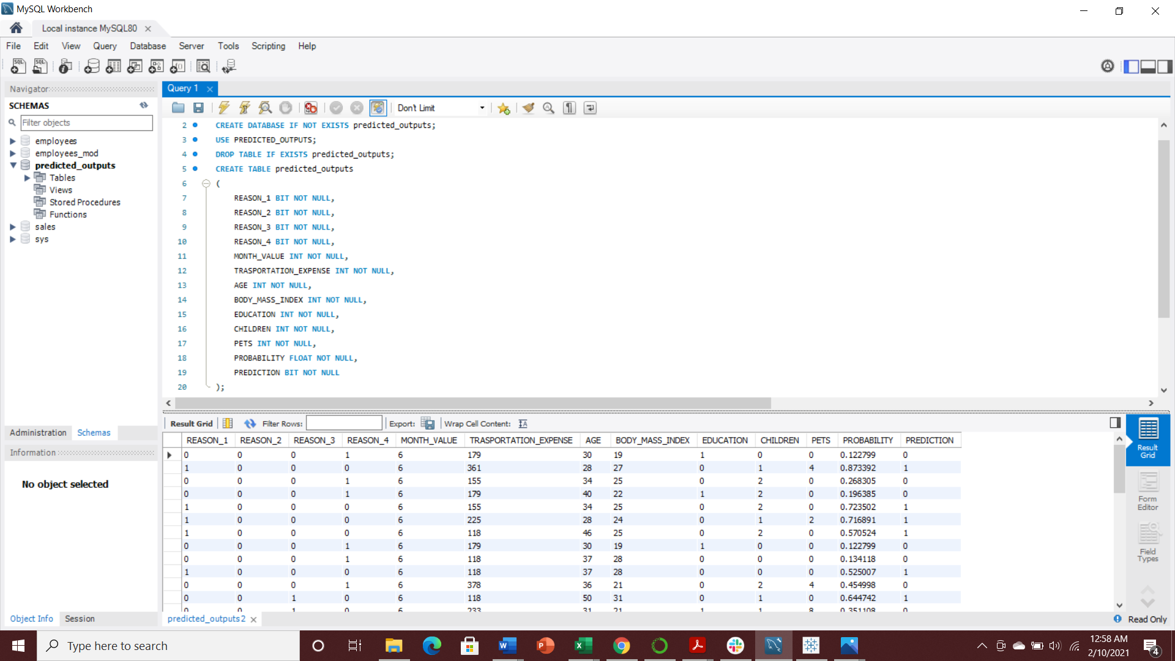The width and height of the screenshot is (1175, 661).
Task: Toggle invisible characters paragraph icon
Action: click(x=569, y=108)
